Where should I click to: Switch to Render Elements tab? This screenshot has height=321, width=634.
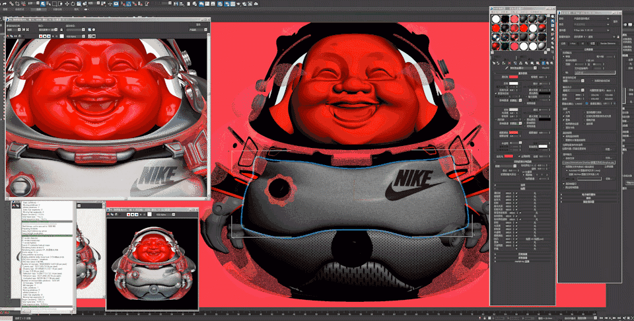608,43
